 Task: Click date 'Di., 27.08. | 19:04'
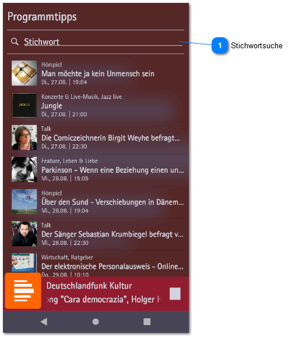point(64,82)
